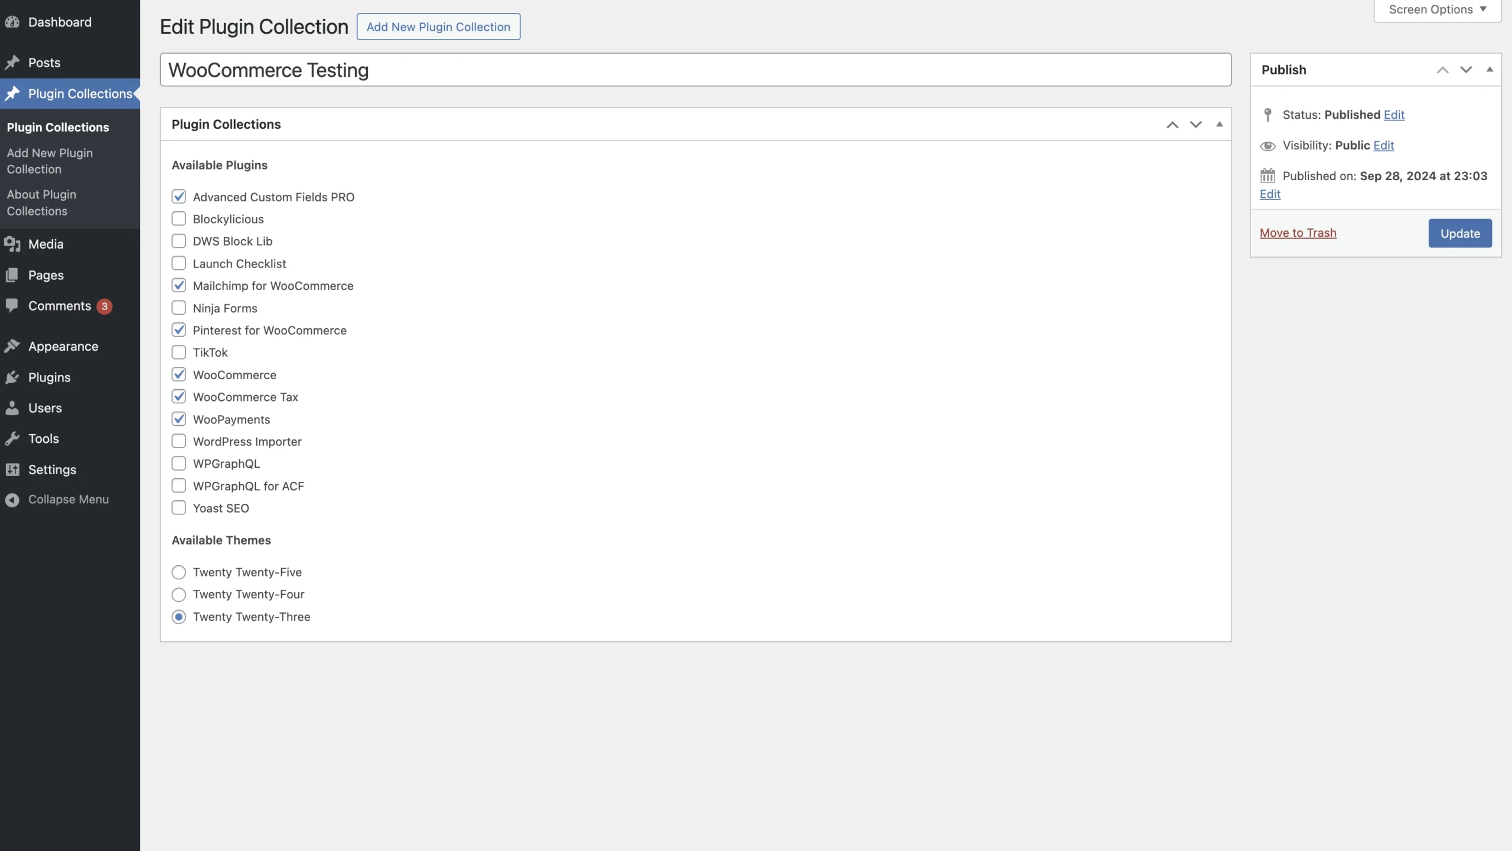1512x851 pixels.
Task: Click the Visibility eye icon in Publish box
Action: coord(1267,146)
